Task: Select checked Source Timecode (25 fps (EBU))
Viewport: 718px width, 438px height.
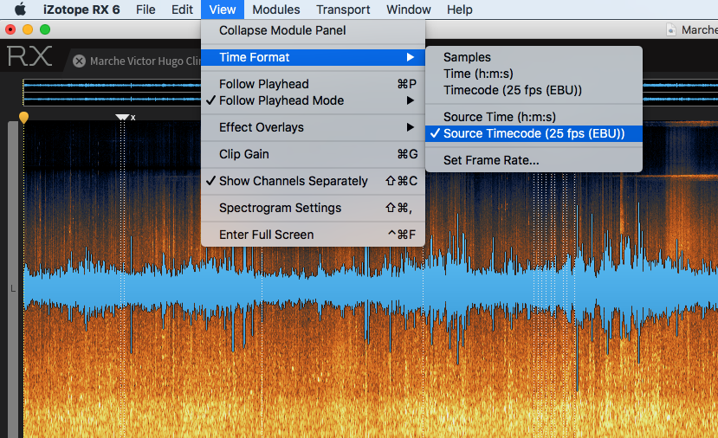Action: point(534,133)
